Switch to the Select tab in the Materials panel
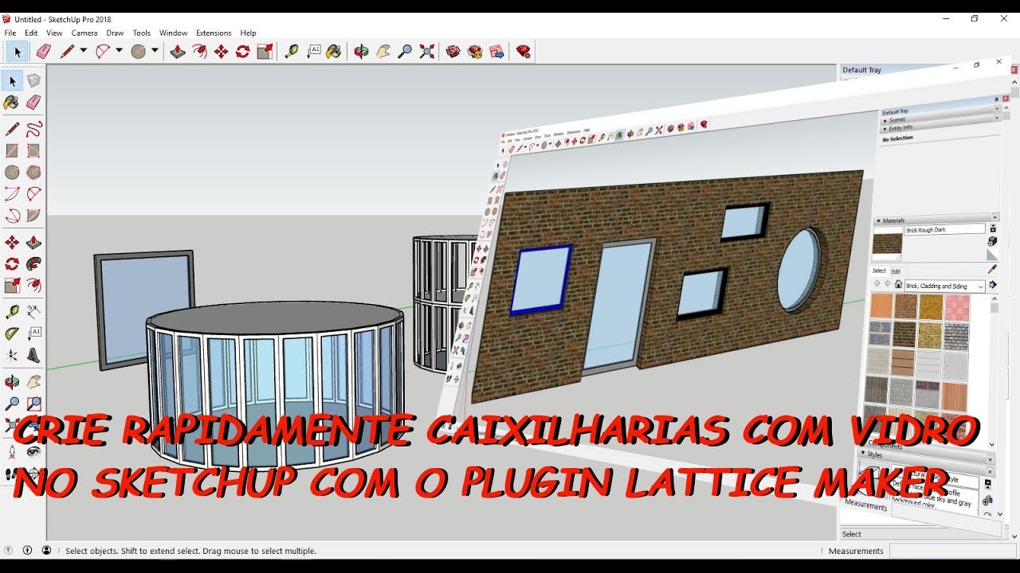This screenshot has height=573, width=1020. pyautogui.click(x=879, y=271)
